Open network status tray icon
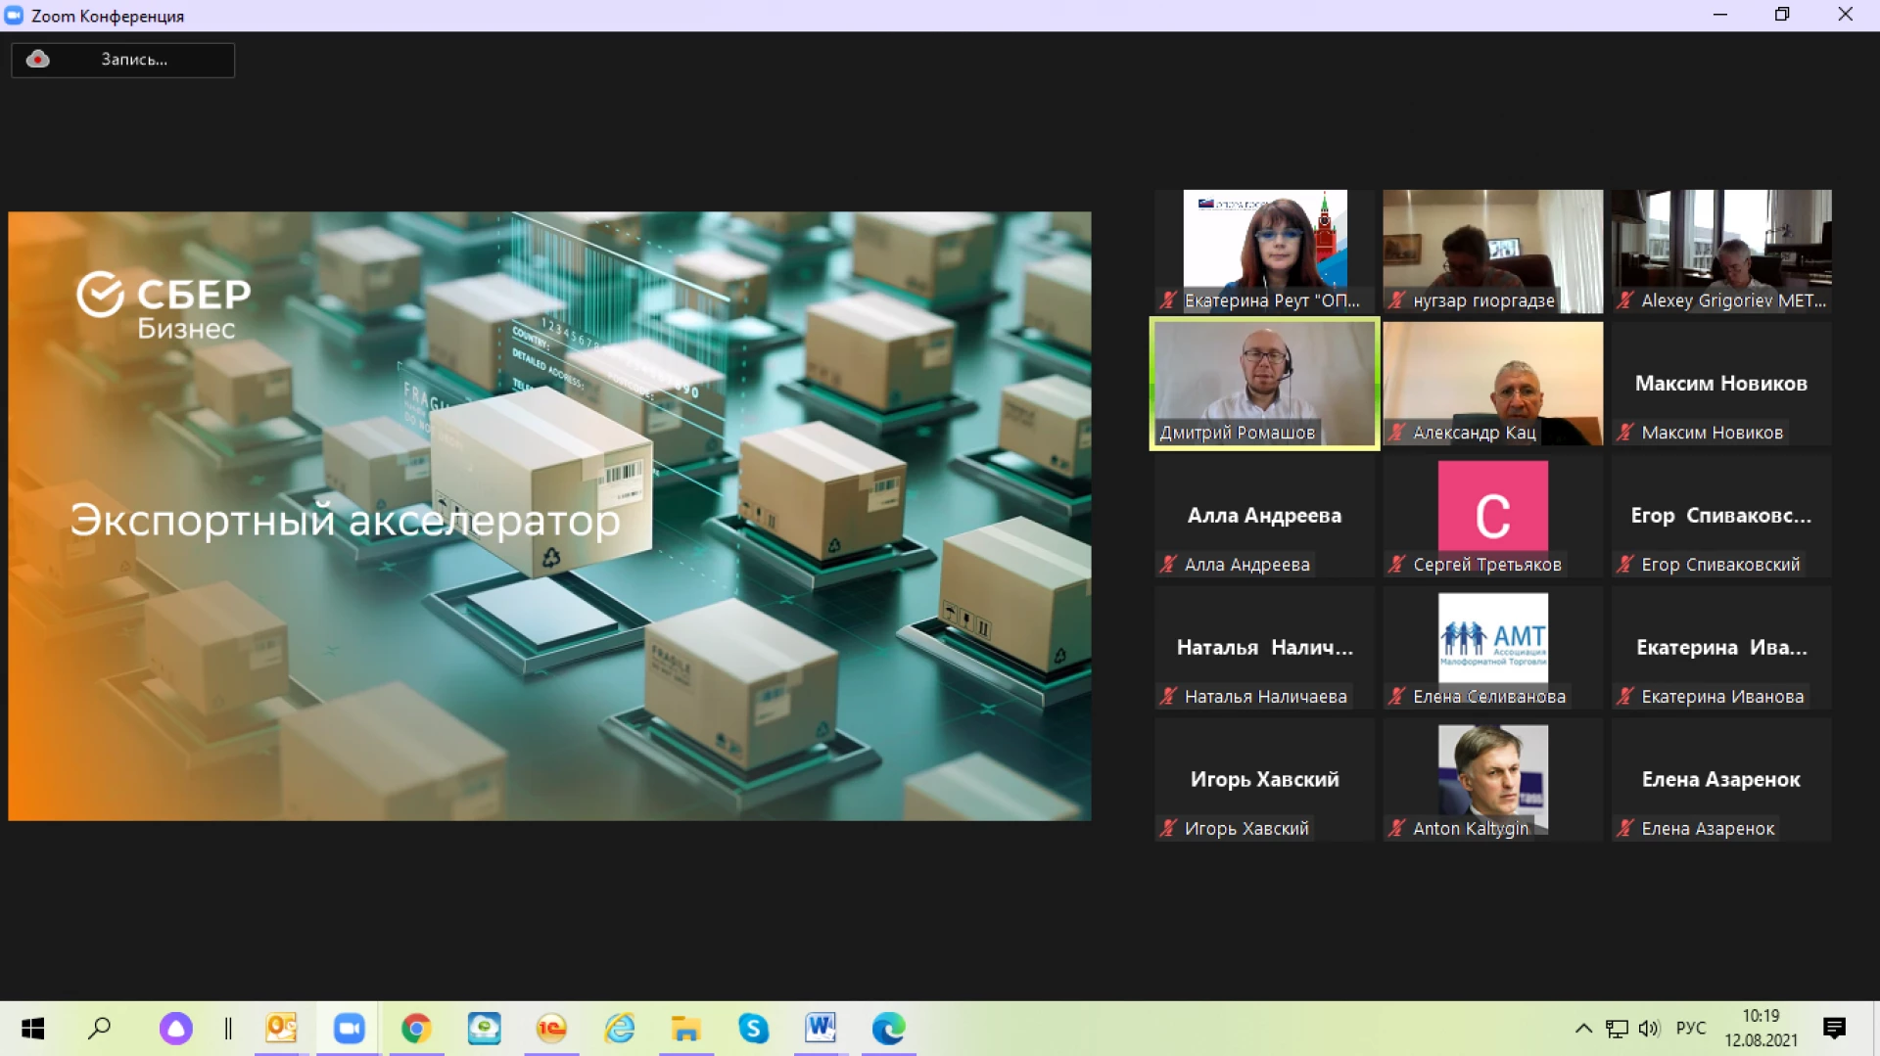This screenshot has height=1056, width=1880. [1617, 1029]
